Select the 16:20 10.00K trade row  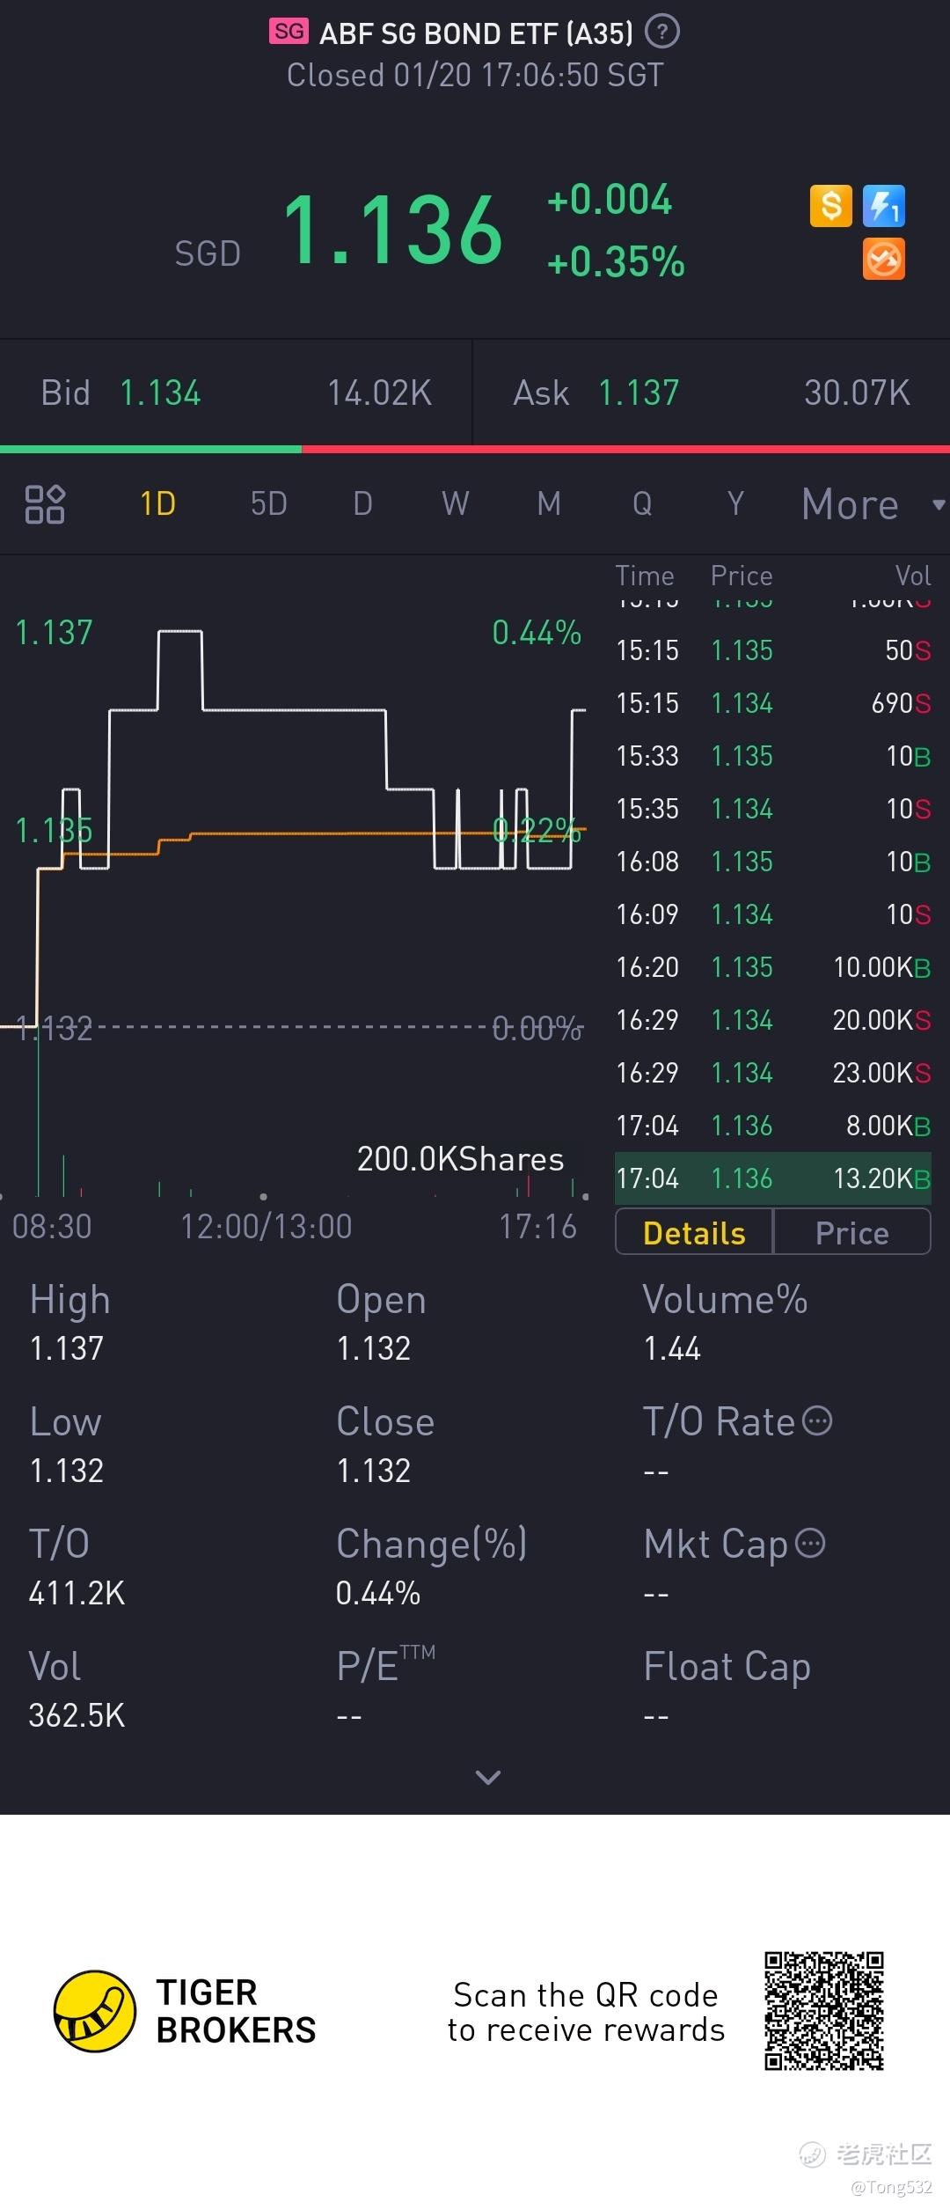point(773,967)
